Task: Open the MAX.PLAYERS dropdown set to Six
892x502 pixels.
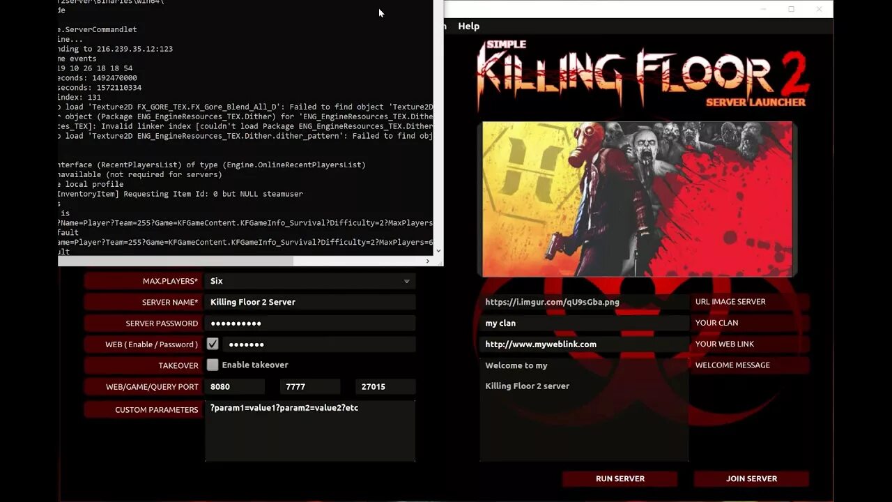Action: coord(310,281)
